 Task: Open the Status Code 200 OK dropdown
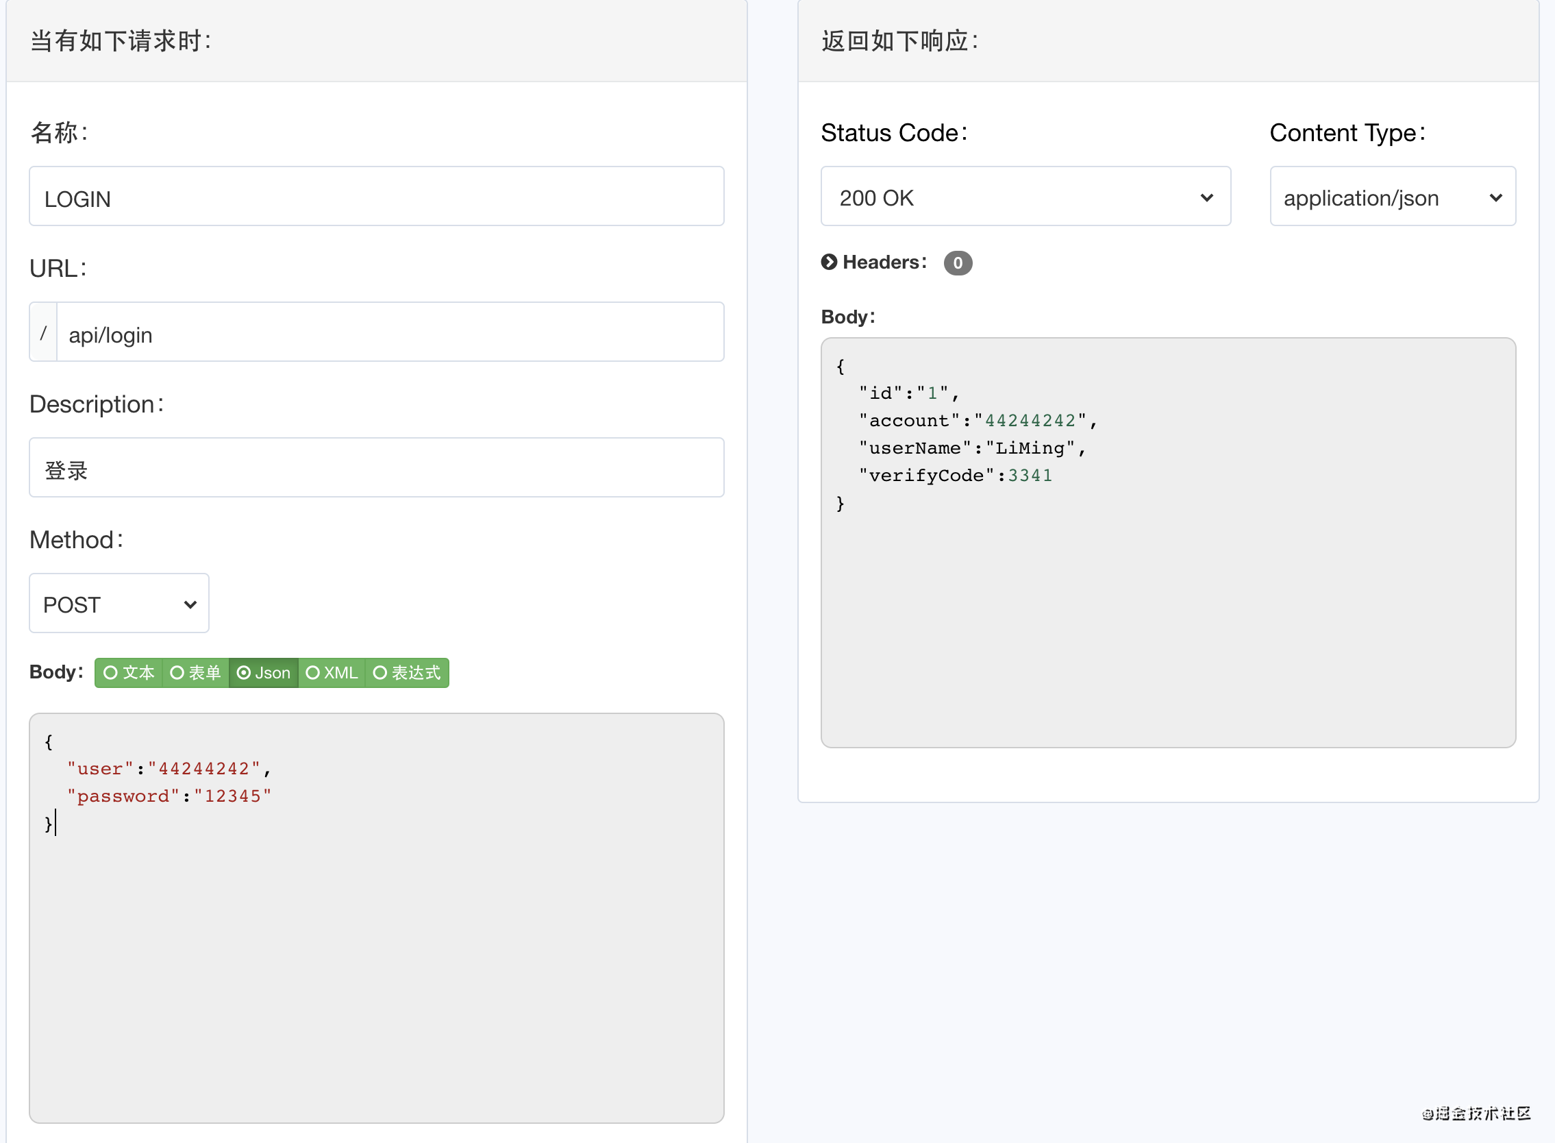coord(1025,197)
